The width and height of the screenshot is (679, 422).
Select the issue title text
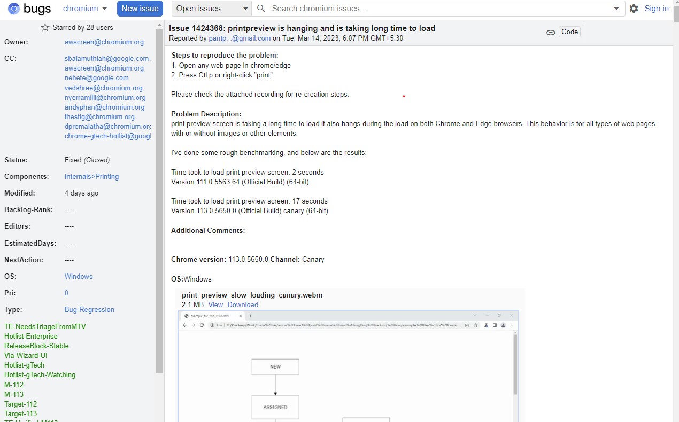[302, 28]
